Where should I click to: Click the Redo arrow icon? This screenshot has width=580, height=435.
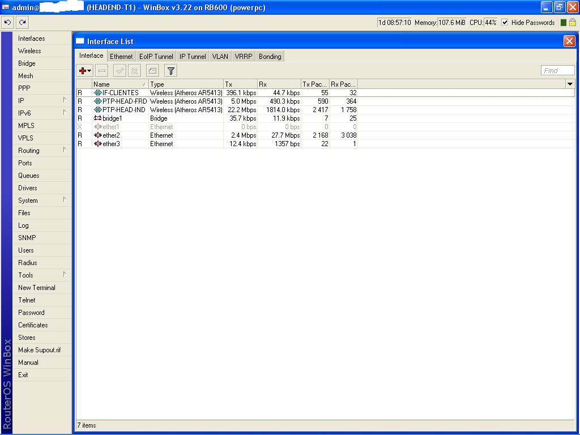(x=22, y=23)
